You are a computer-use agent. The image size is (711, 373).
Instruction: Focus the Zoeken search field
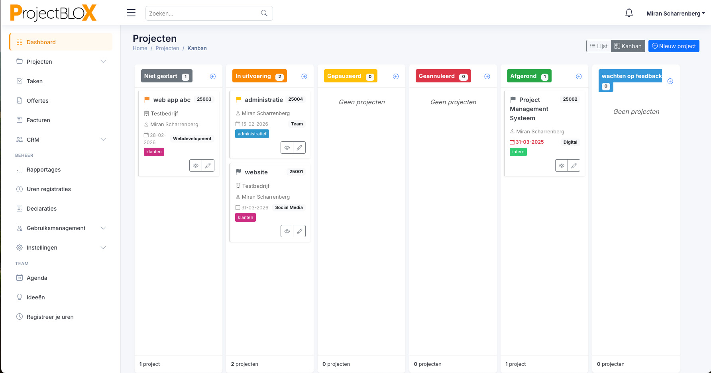click(203, 14)
